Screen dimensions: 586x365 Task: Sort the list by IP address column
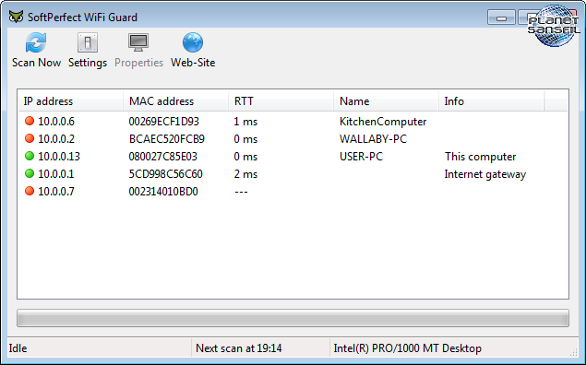[x=71, y=101]
